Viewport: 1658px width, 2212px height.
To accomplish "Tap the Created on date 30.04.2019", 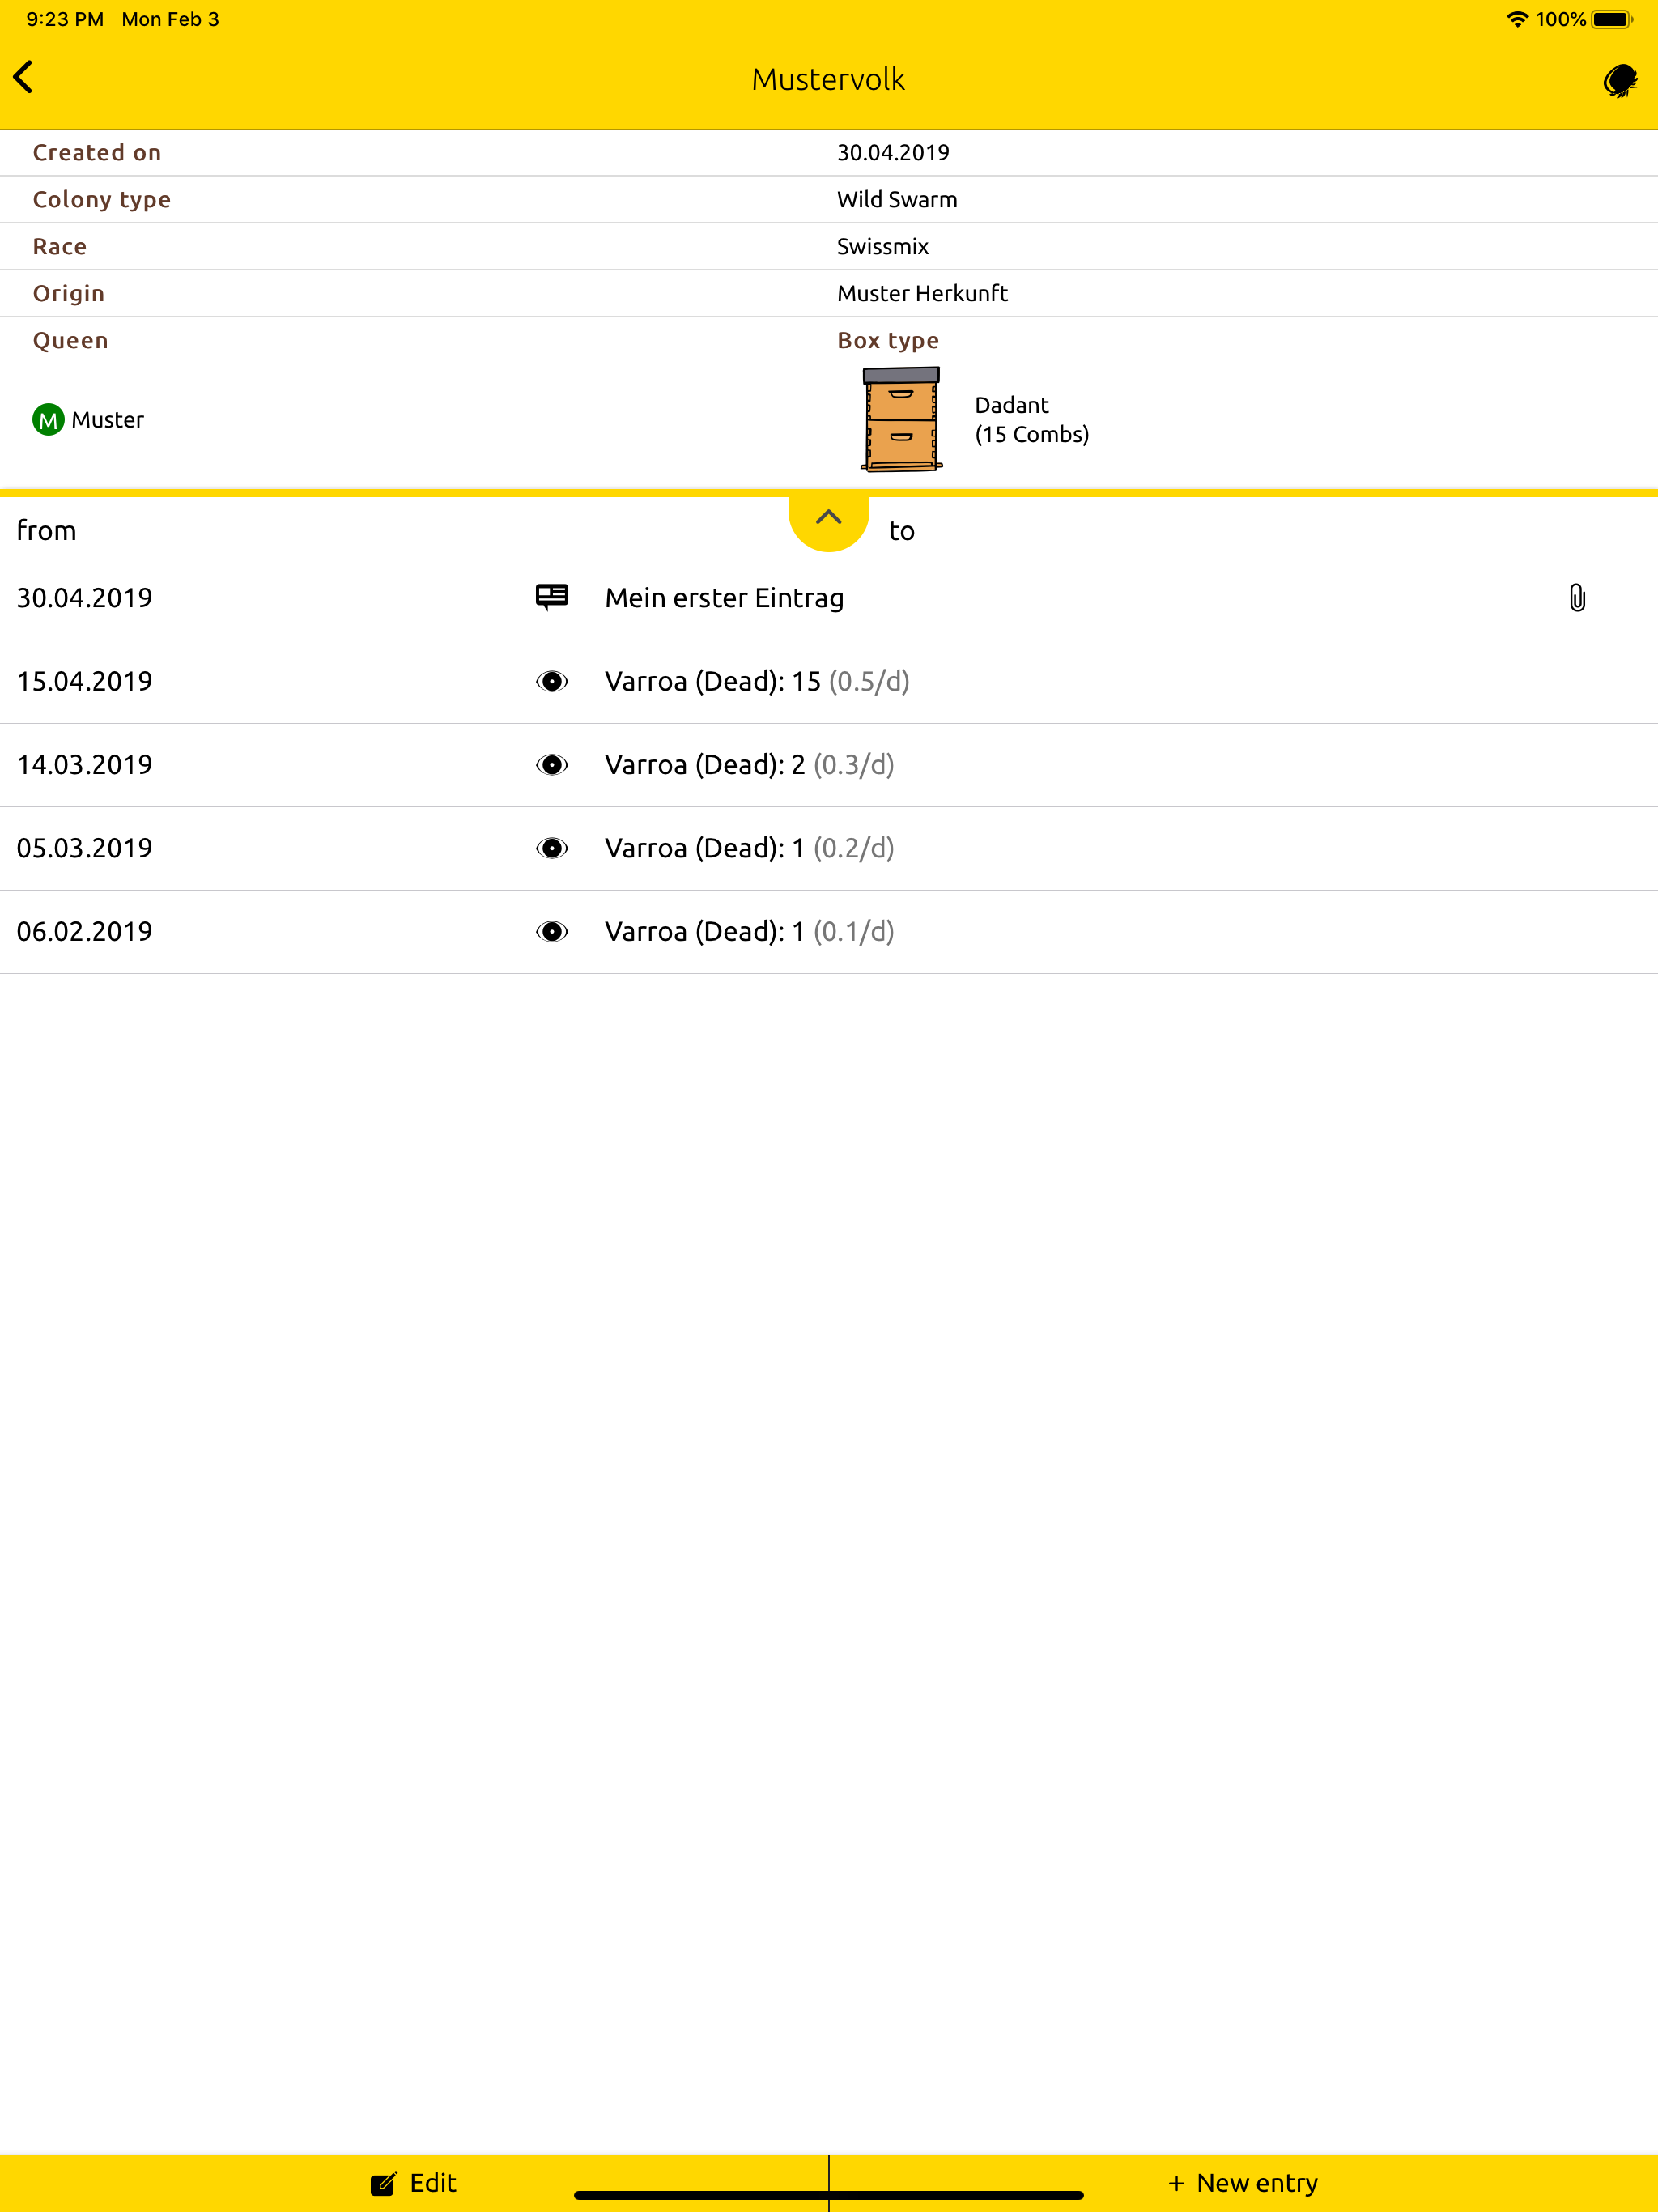I will 893,153.
